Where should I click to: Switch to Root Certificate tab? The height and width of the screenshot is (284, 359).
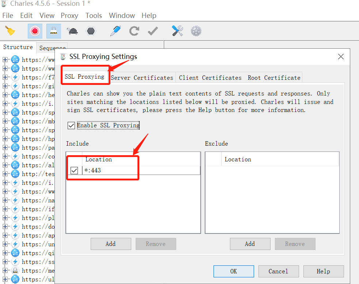click(274, 78)
